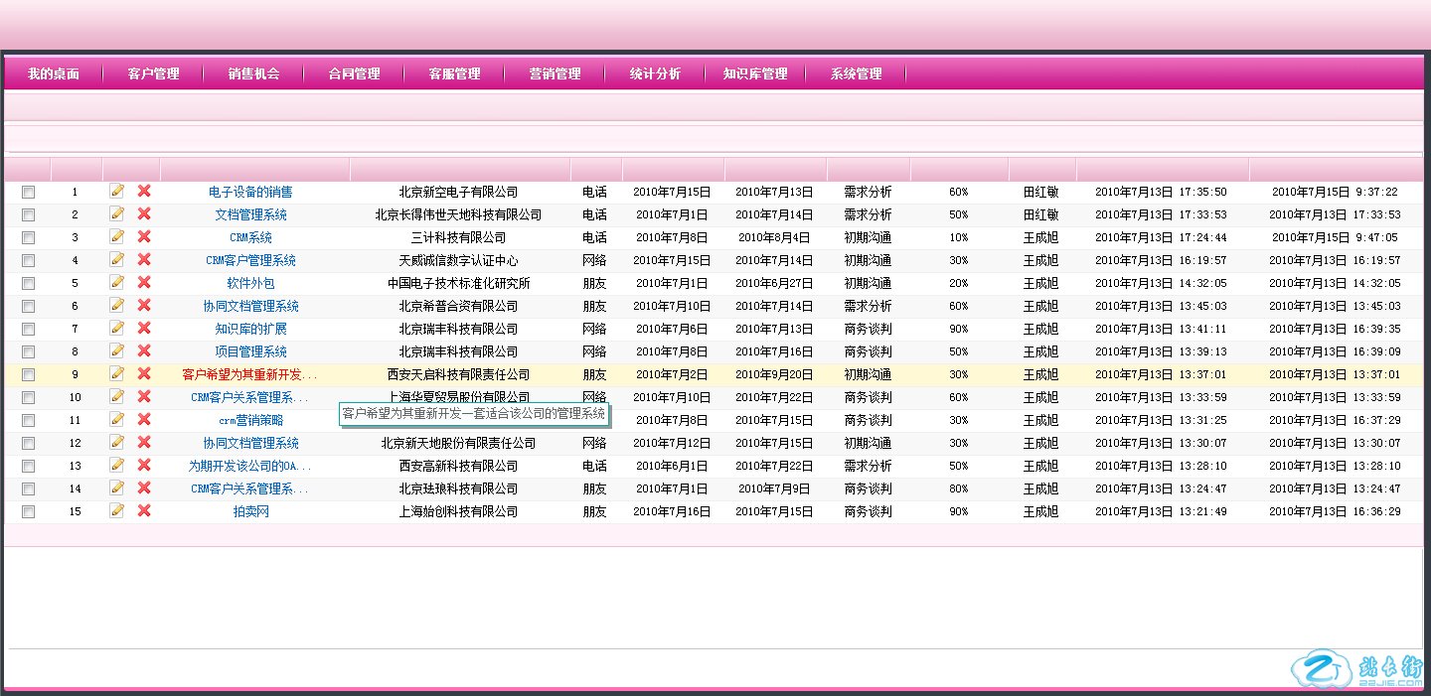This screenshot has width=1431, height=696.
Task: Click the edit pencil in row 12
Action: (x=117, y=442)
